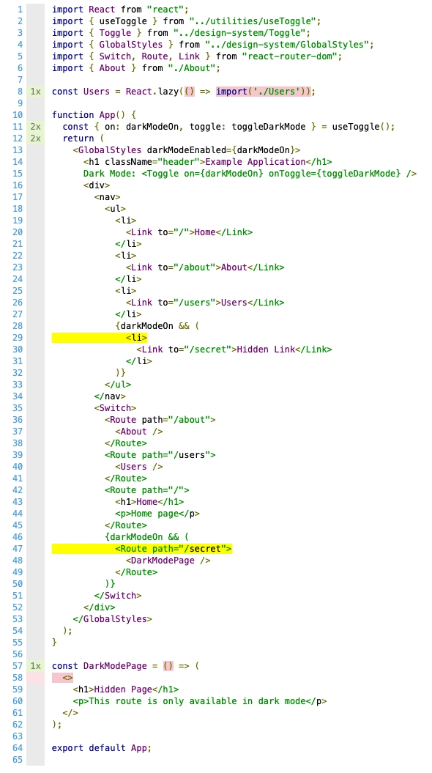Click the highlighted <li> tag on line 29
Viewport: 432px width, 773px height.
(x=136, y=338)
